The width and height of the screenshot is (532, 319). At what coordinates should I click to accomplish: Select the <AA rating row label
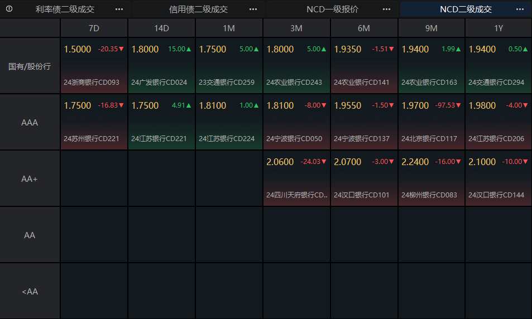coord(30,291)
